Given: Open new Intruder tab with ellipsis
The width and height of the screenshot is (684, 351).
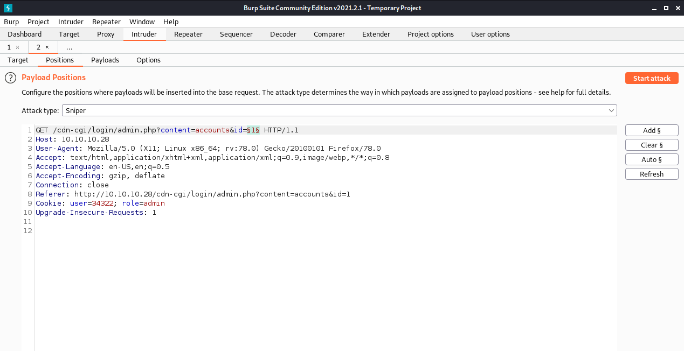Looking at the screenshot, I should point(69,47).
